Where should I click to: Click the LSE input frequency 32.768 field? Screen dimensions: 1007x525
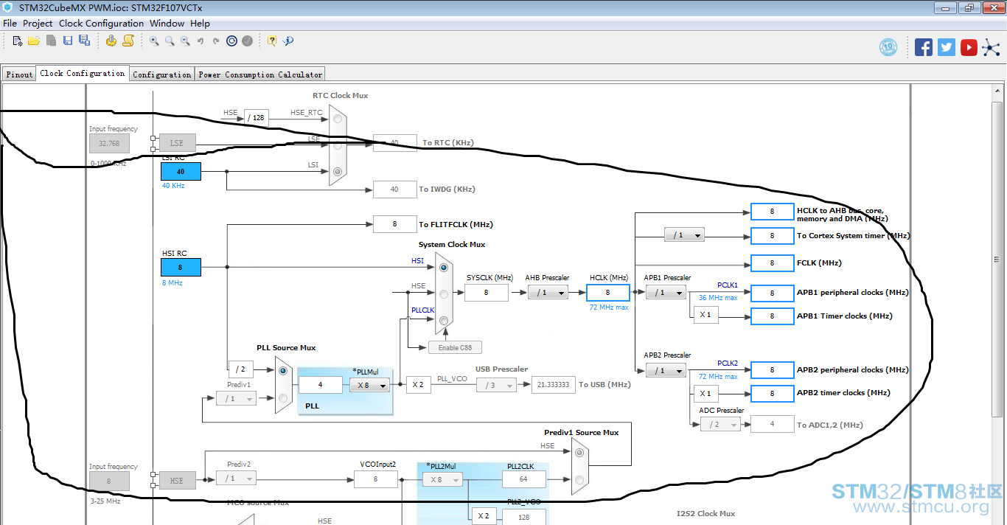coord(109,144)
